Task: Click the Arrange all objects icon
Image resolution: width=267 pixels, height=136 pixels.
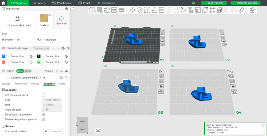Action: click(x=114, y=10)
